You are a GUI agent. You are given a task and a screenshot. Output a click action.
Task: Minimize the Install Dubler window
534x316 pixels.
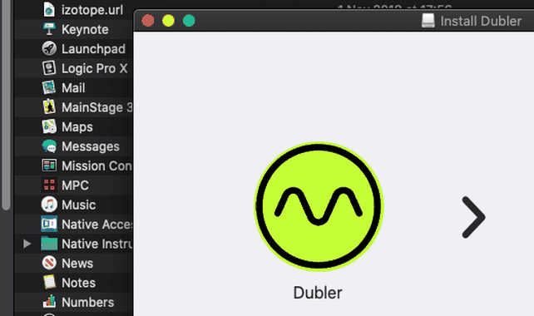pos(168,21)
